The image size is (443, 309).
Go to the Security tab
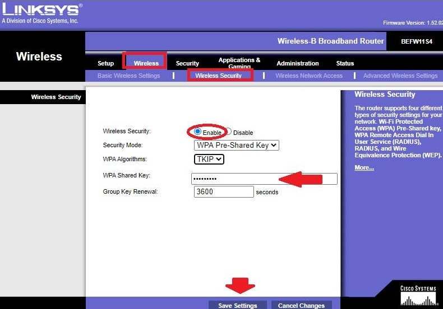point(187,63)
